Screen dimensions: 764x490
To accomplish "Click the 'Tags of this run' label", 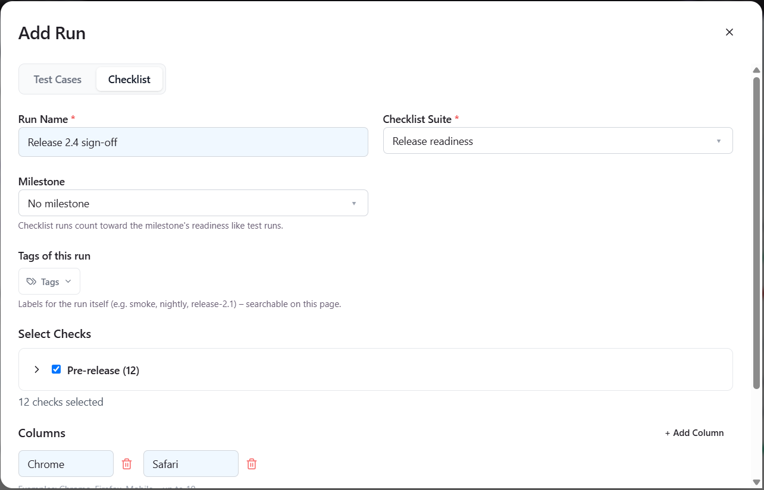I will coord(54,256).
